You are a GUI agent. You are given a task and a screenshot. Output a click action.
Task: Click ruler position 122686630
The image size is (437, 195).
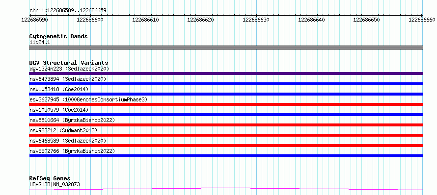(256, 20)
